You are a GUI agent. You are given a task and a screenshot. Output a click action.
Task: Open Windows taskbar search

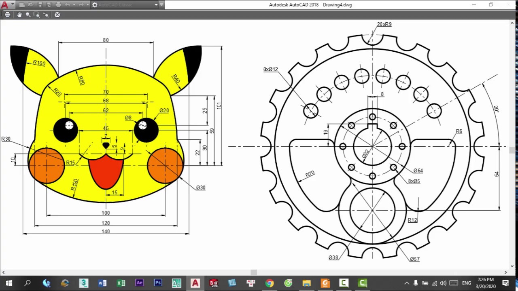[x=28, y=283]
